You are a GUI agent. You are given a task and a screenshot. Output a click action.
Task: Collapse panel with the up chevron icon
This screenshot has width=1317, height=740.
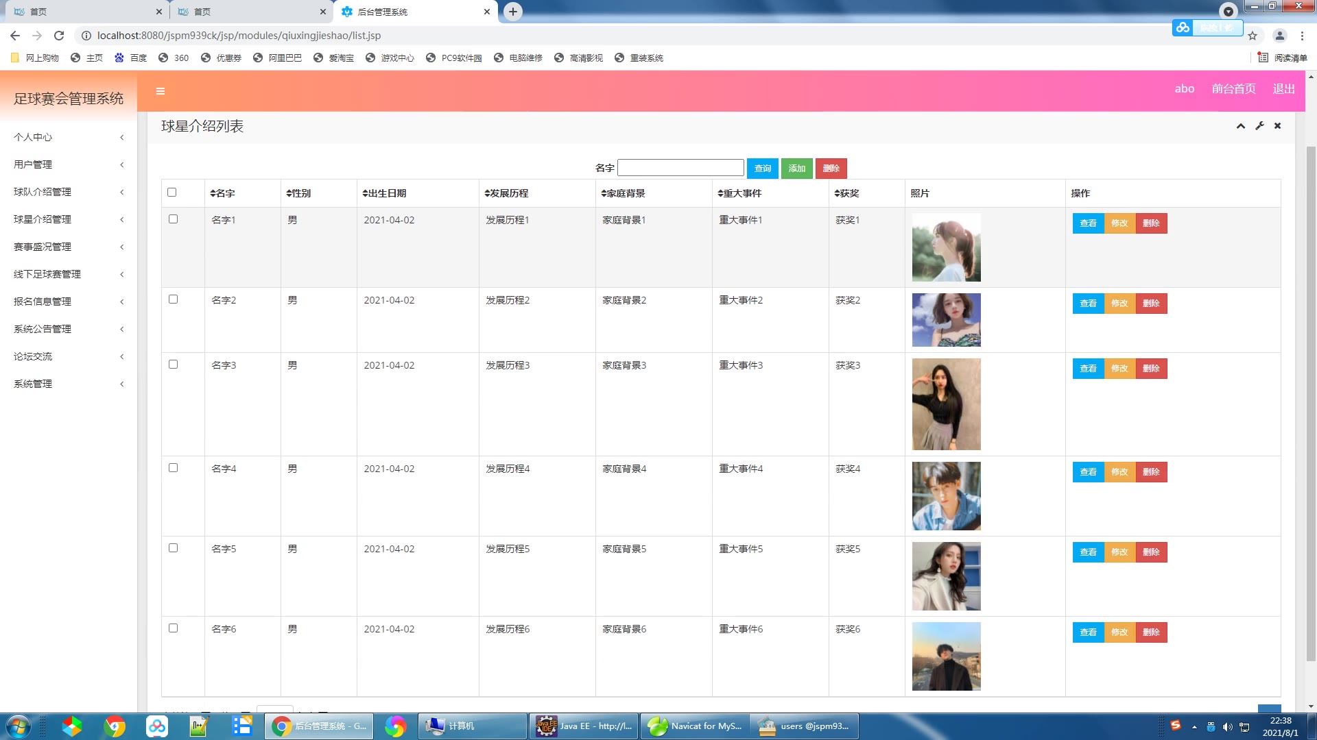[x=1241, y=126]
